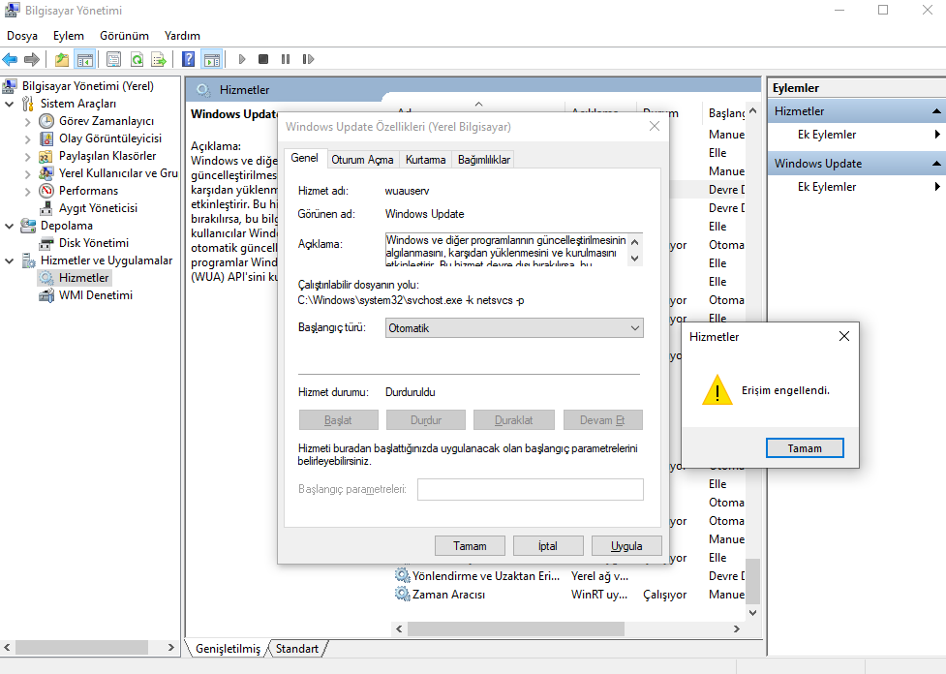Expand the Performans node arrow
Viewport: 946px width, 674px height.
click(x=27, y=191)
